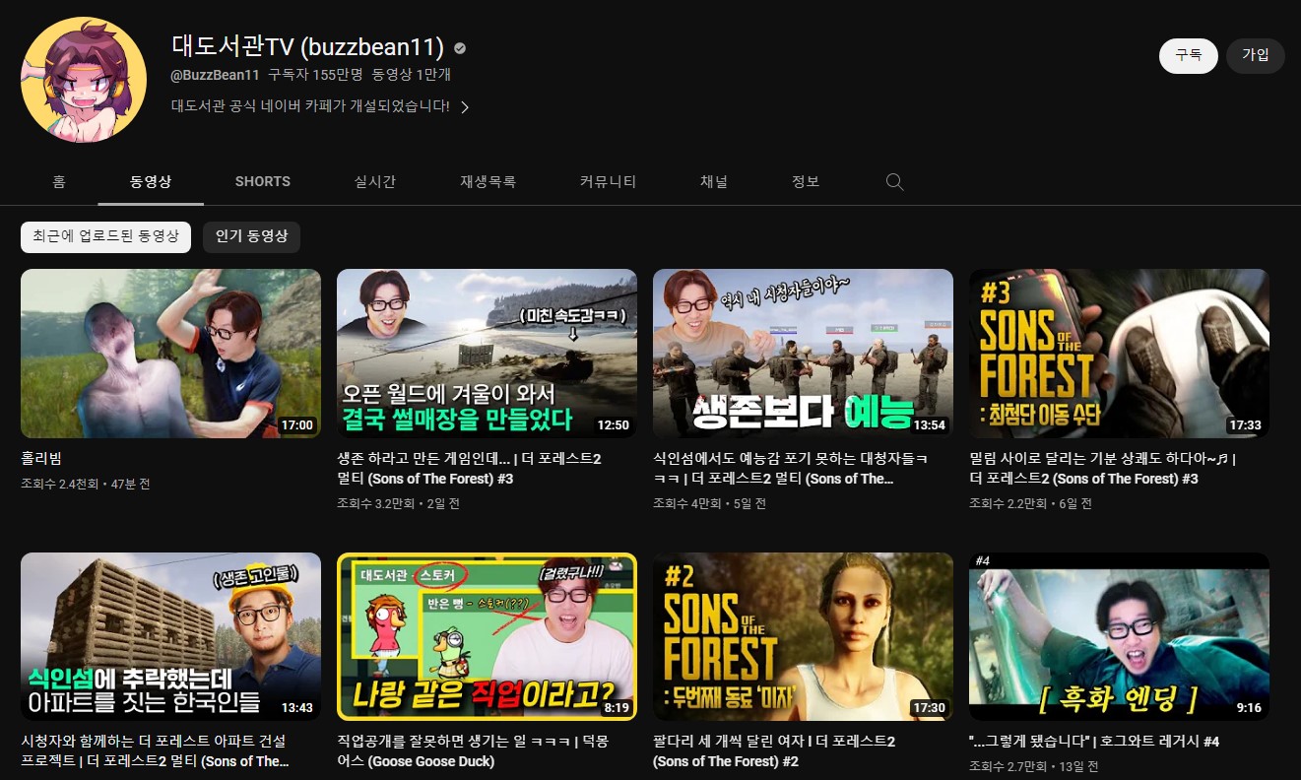Open the 실시간 tab

pyautogui.click(x=375, y=181)
